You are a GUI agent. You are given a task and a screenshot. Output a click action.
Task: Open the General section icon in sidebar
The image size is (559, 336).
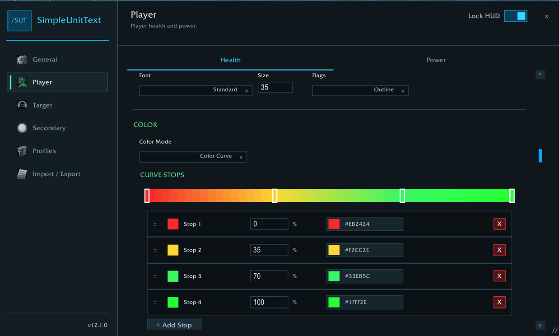tap(22, 60)
